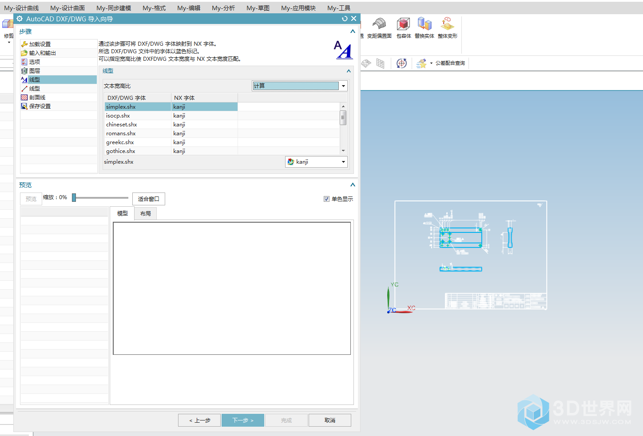
Task: Open the 替换实体 replace solid tool
Action: click(425, 28)
